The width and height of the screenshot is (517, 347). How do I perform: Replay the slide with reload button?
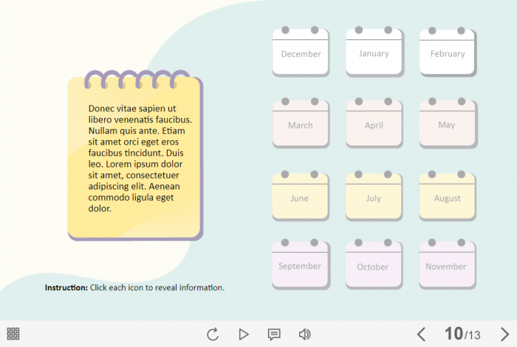(213, 334)
